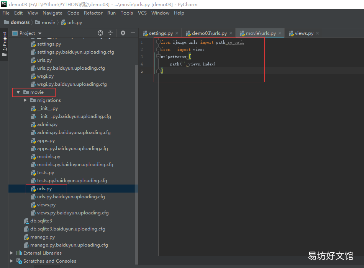Click the Python icon next to wsgi.py

coord(33,76)
